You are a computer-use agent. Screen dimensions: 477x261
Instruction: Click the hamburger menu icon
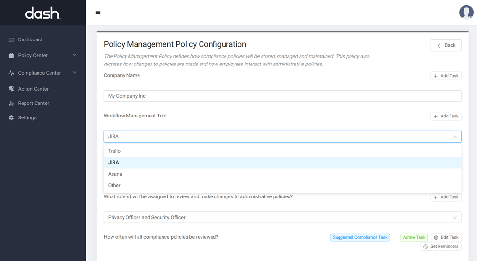click(x=98, y=13)
